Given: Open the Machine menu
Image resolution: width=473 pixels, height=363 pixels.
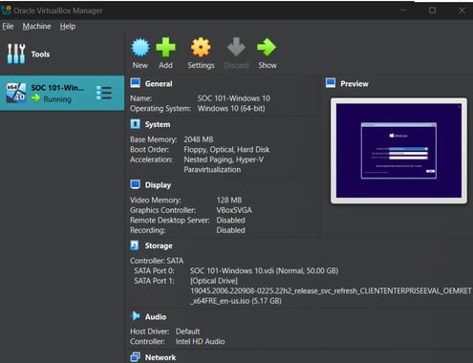Looking at the screenshot, I should coord(36,27).
